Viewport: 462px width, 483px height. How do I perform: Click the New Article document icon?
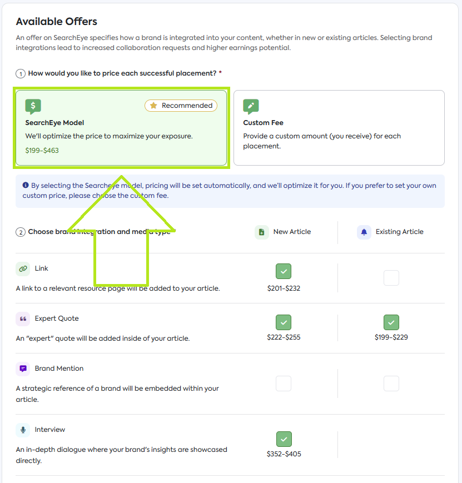262,232
